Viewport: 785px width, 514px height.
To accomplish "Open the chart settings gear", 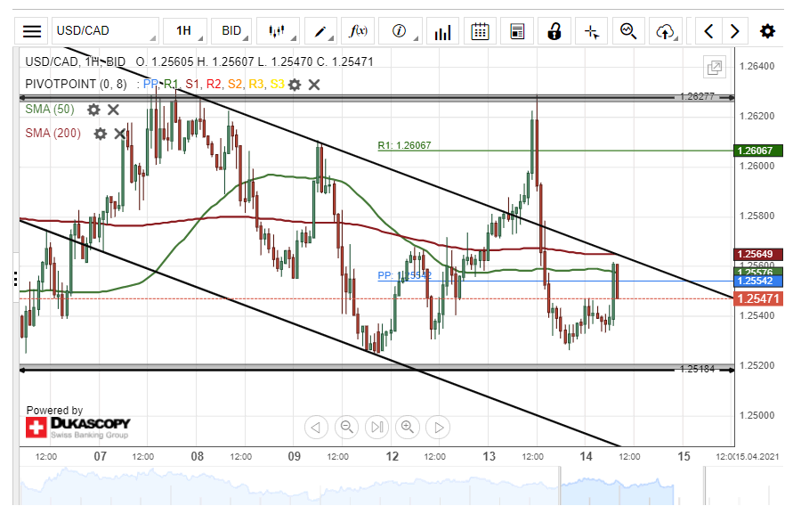I will pos(767,31).
